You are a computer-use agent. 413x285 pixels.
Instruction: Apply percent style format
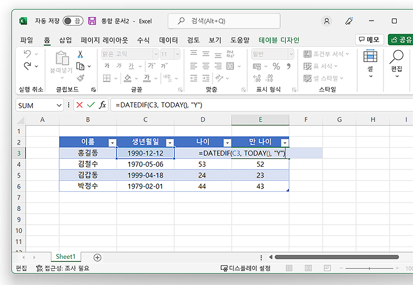click(276, 66)
